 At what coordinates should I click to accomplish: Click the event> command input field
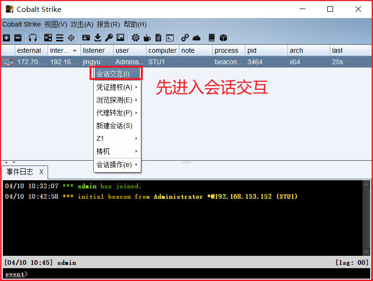tap(186, 274)
